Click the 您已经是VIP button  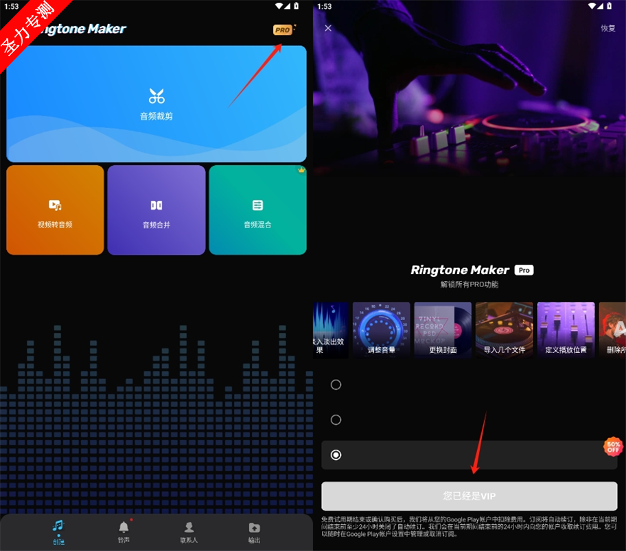[469, 496]
